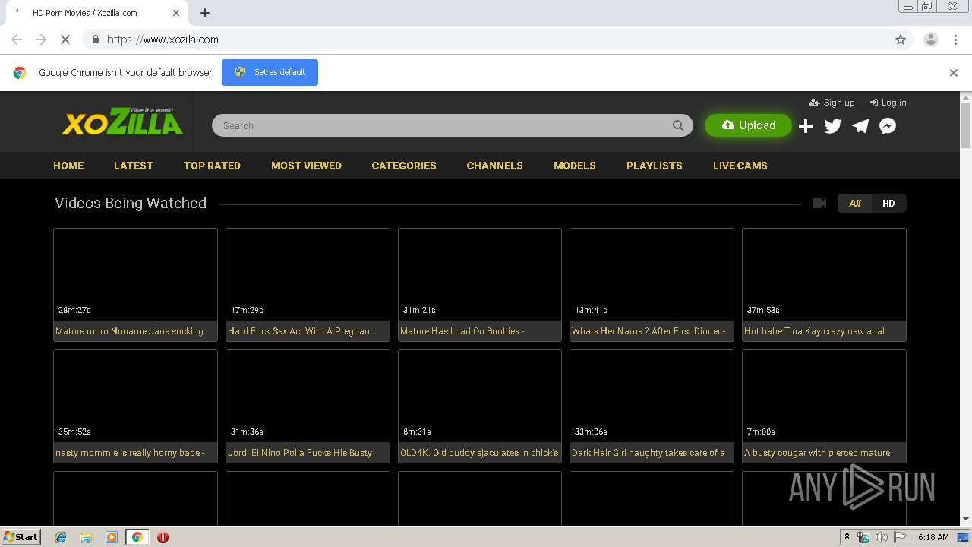
Task: Click the volume speaker tray icon
Action: click(881, 537)
